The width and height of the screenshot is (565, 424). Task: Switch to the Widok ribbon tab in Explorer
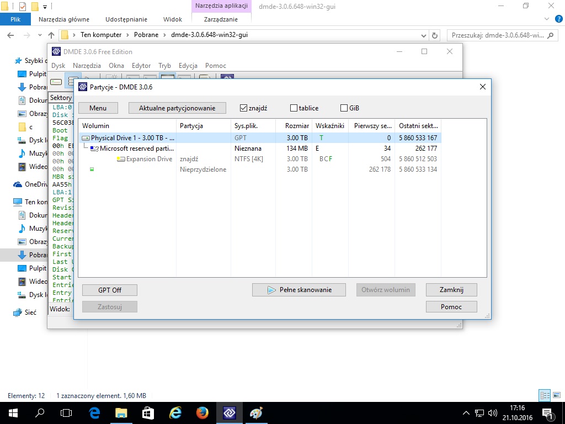point(173,19)
